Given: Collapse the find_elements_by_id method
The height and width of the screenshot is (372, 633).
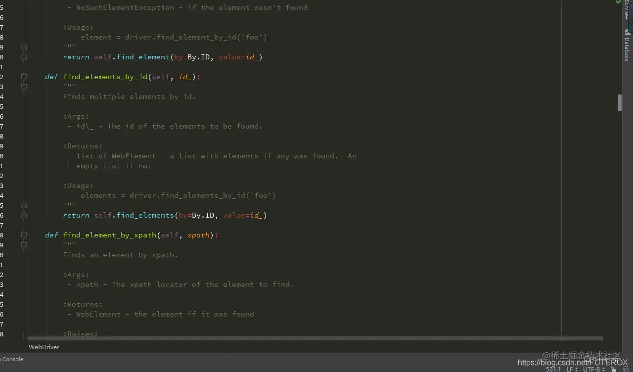Looking at the screenshot, I should 24,77.
